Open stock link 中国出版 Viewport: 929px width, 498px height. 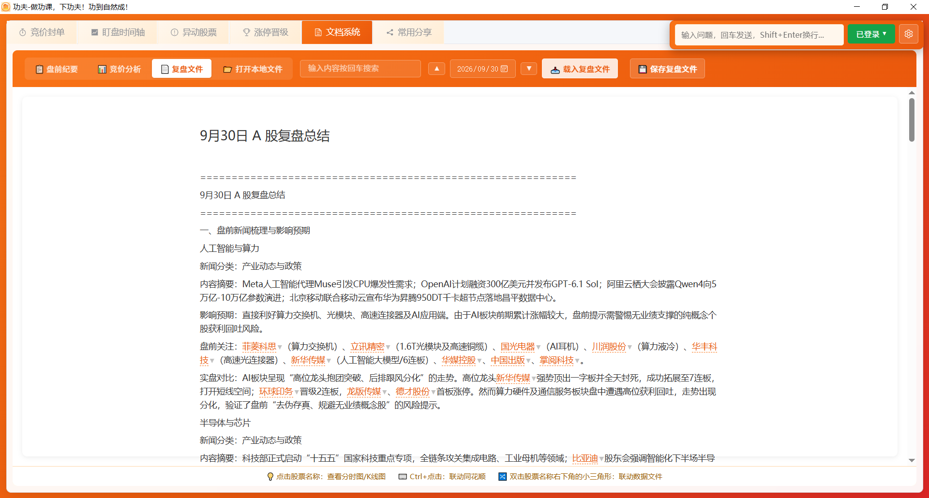(508, 360)
